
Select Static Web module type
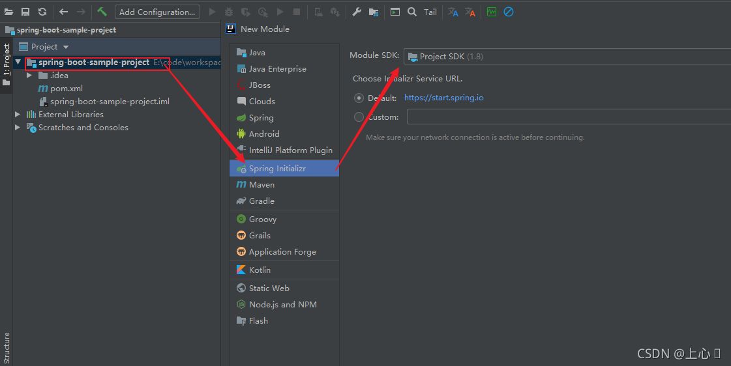pyautogui.click(x=284, y=289)
